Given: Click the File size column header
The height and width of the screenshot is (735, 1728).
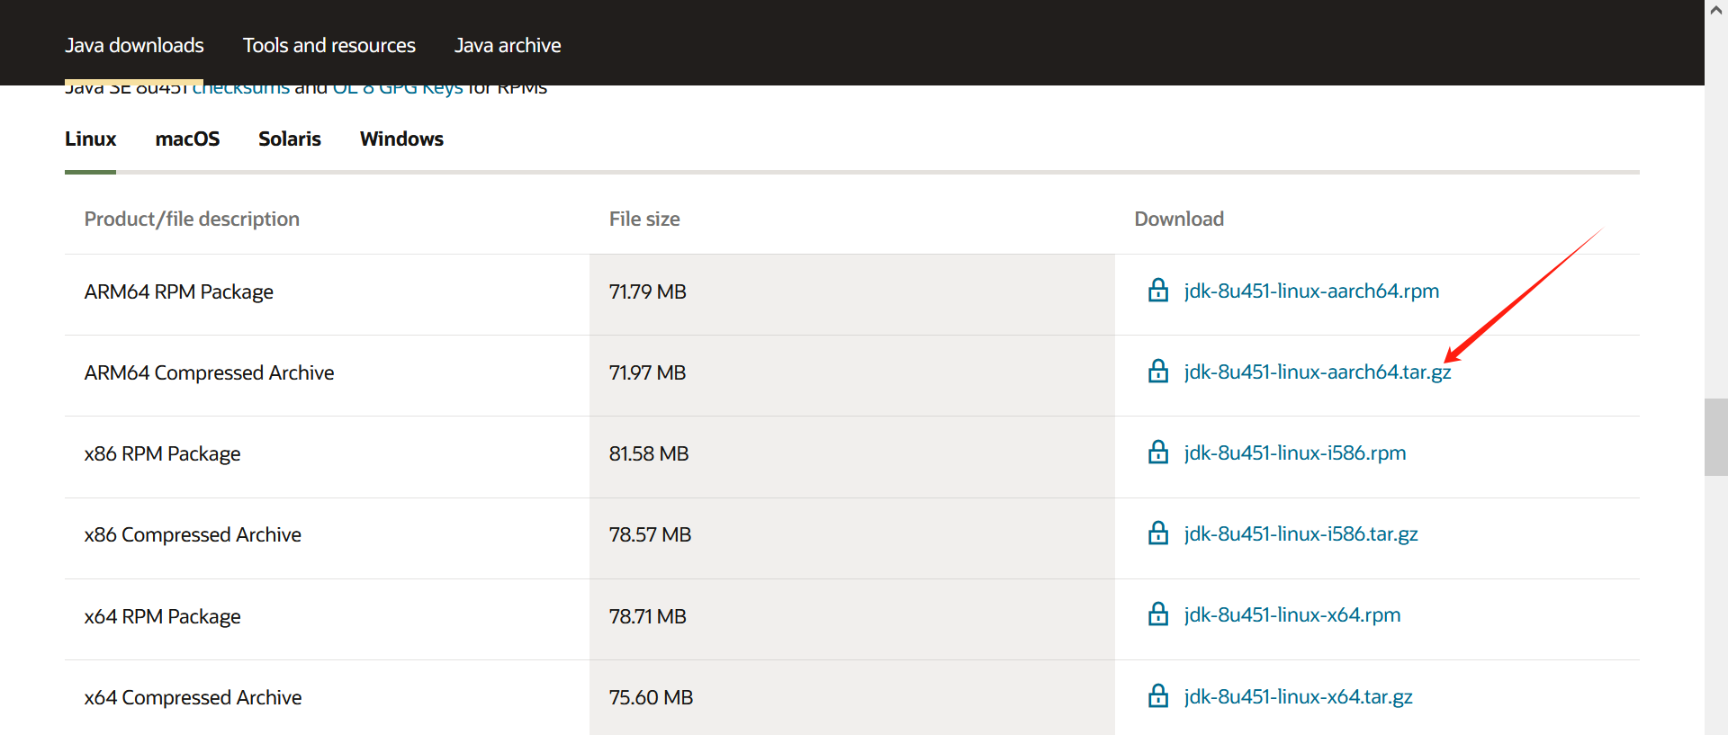Looking at the screenshot, I should pyautogui.click(x=644, y=219).
